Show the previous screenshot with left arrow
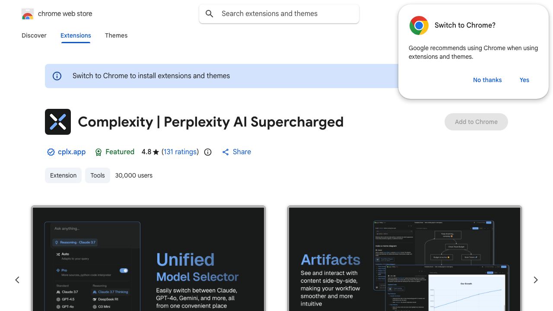The image size is (553, 311). pos(17,280)
